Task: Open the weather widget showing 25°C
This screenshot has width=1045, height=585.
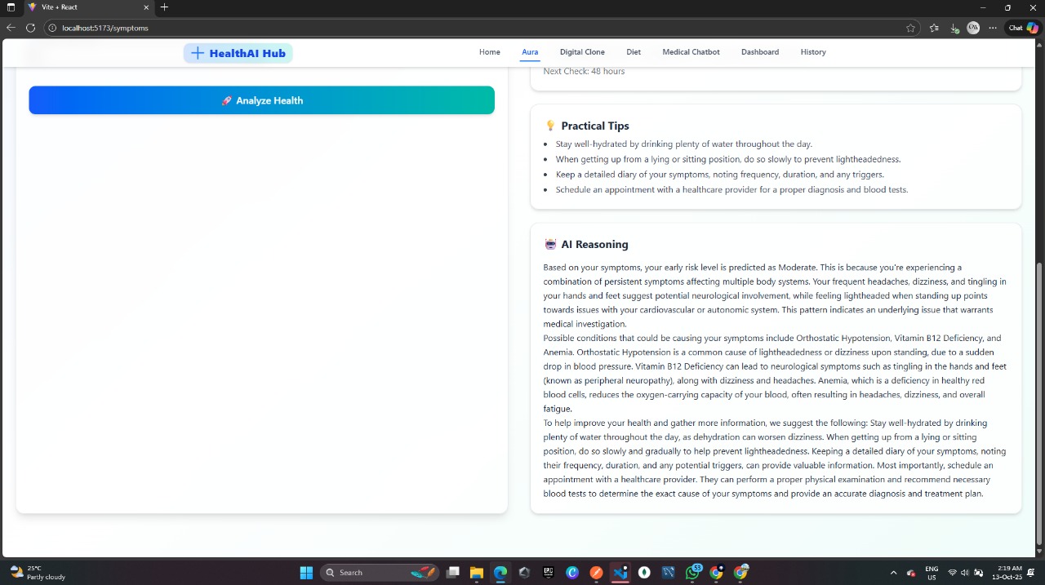Action: click(x=38, y=573)
